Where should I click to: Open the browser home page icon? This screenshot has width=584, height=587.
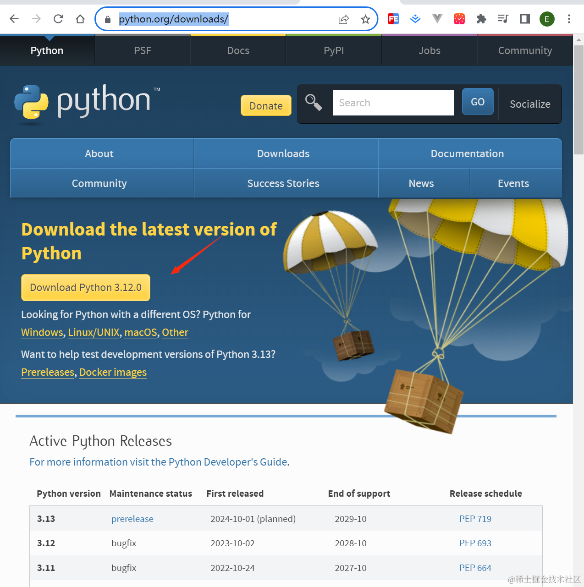coord(80,19)
